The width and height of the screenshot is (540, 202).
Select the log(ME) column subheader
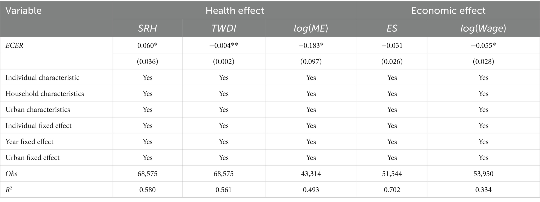pyautogui.click(x=311, y=28)
